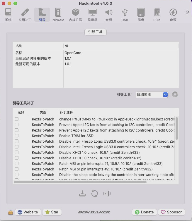Select the 最新可用的版本 row
Image resolution: width=192 pixels, height=221 pixels.
click(x=96, y=64)
